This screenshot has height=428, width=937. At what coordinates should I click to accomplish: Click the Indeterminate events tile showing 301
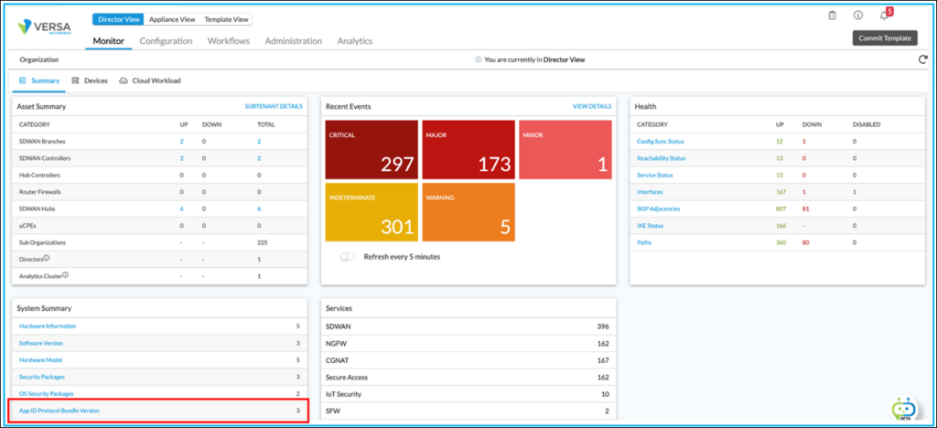click(372, 212)
